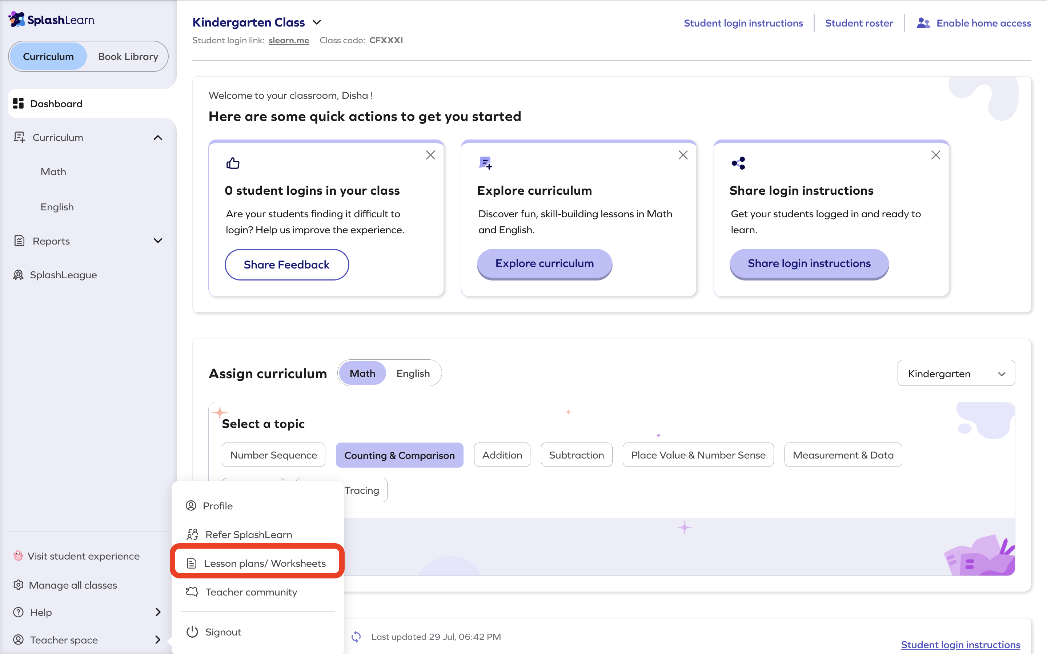Image resolution: width=1047 pixels, height=654 pixels.
Task: Click the Refer SplashLearn icon
Action: click(x=192, y=534)
